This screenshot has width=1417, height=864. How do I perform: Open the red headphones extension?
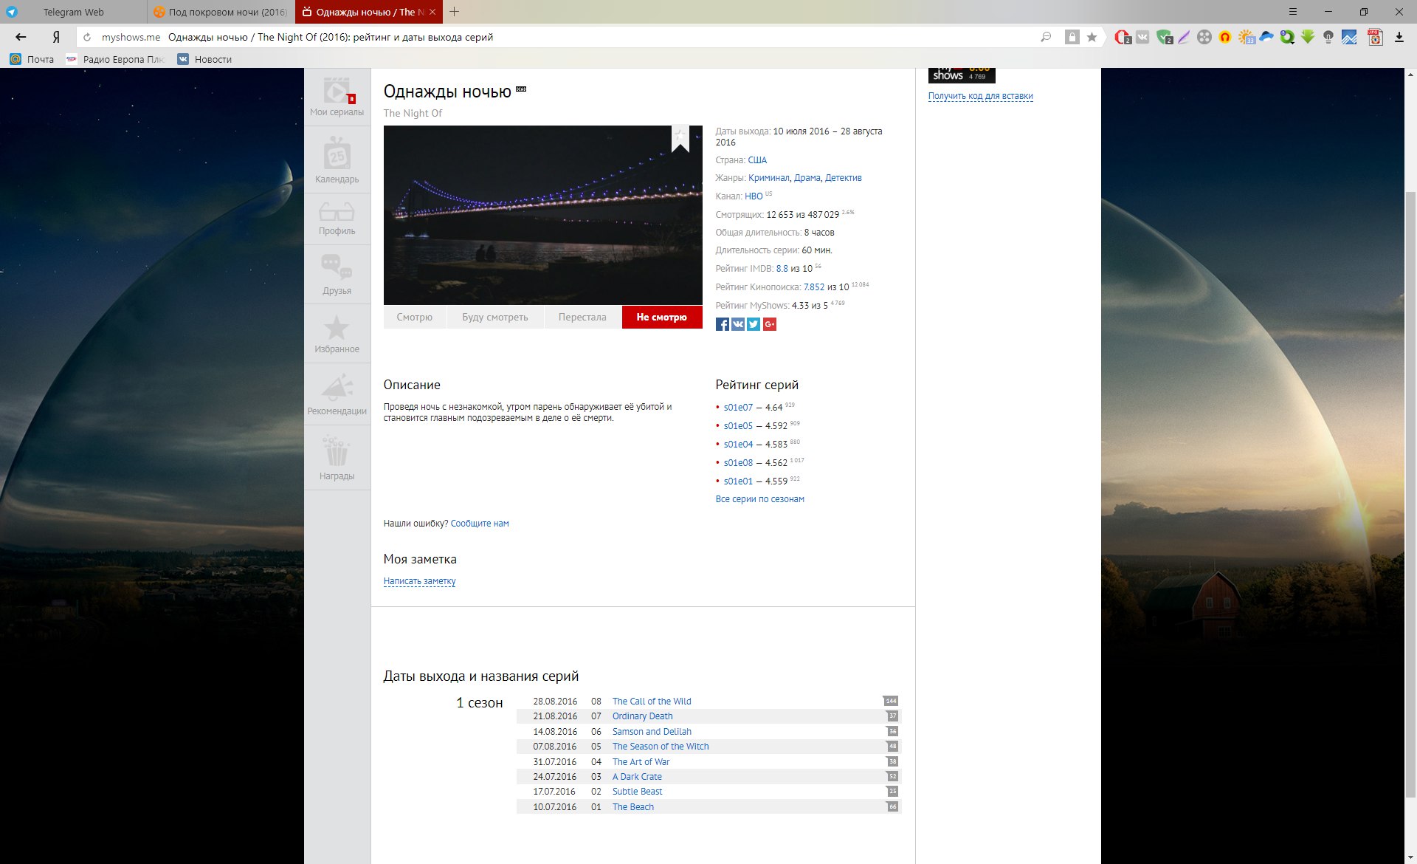coord(1225,37)
